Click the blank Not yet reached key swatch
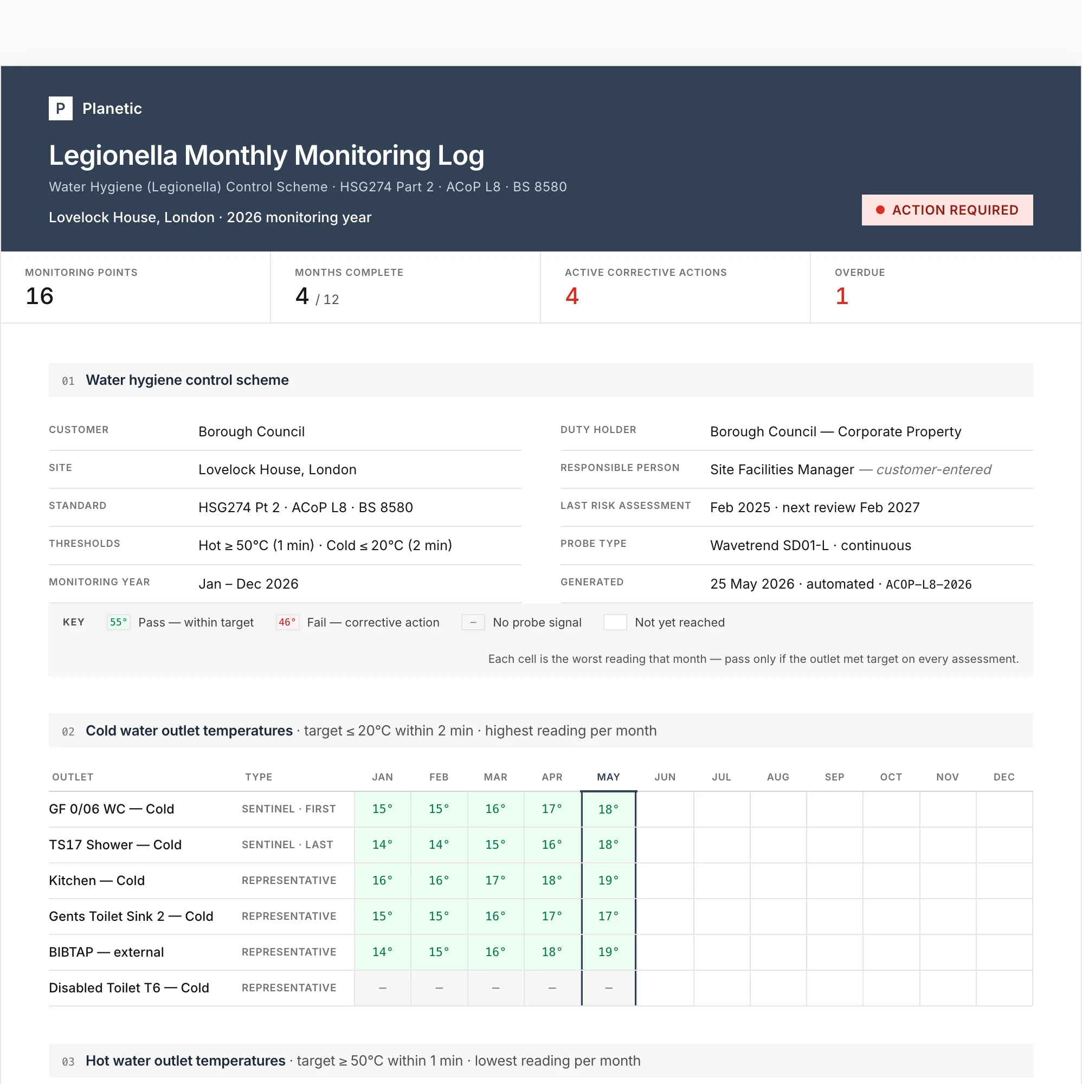Viewport: 1082px width, 1084px height. (x=615, y=622)
